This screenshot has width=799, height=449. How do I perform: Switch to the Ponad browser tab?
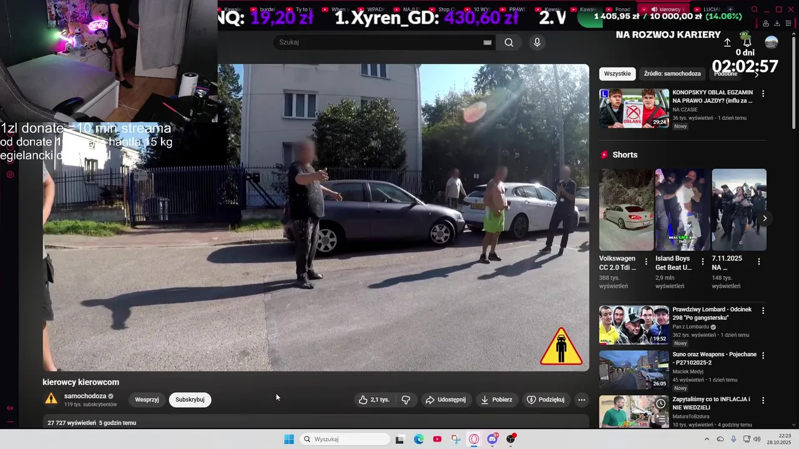[619, 9]
